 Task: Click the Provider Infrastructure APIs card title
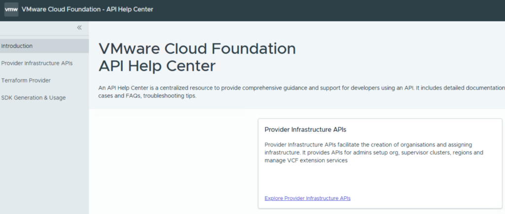coord(305,130)
